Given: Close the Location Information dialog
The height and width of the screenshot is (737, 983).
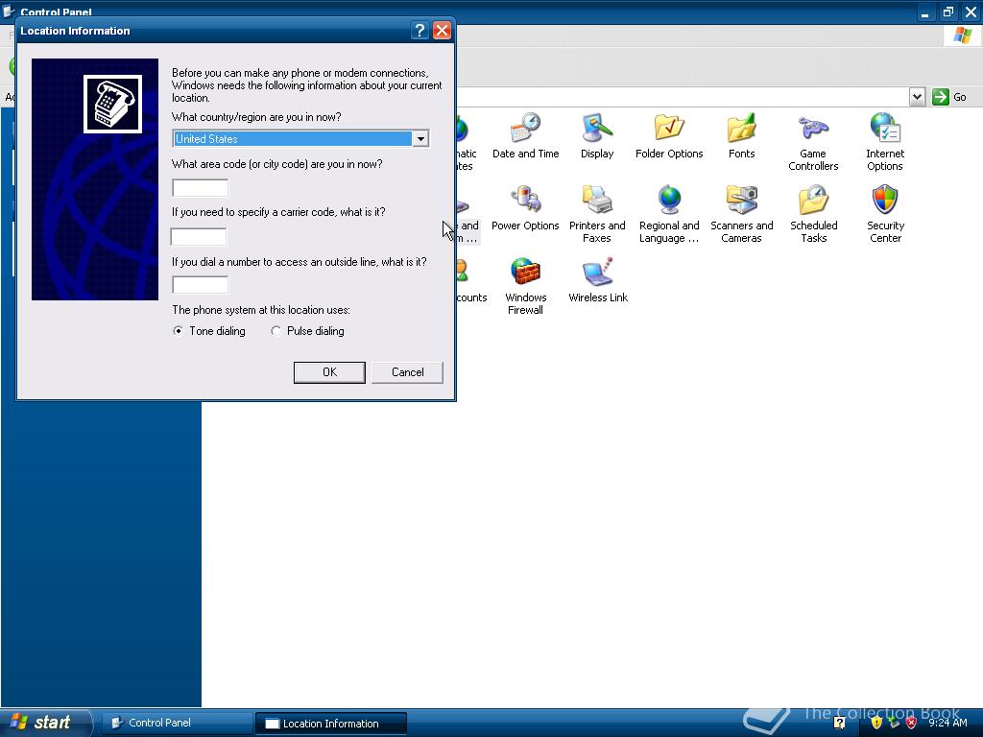Looking at the screenshot, I should [x=442, y=30].
